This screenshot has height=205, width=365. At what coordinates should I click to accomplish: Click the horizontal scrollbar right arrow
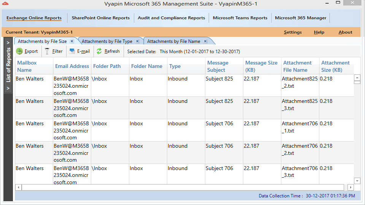click(351, 187)
